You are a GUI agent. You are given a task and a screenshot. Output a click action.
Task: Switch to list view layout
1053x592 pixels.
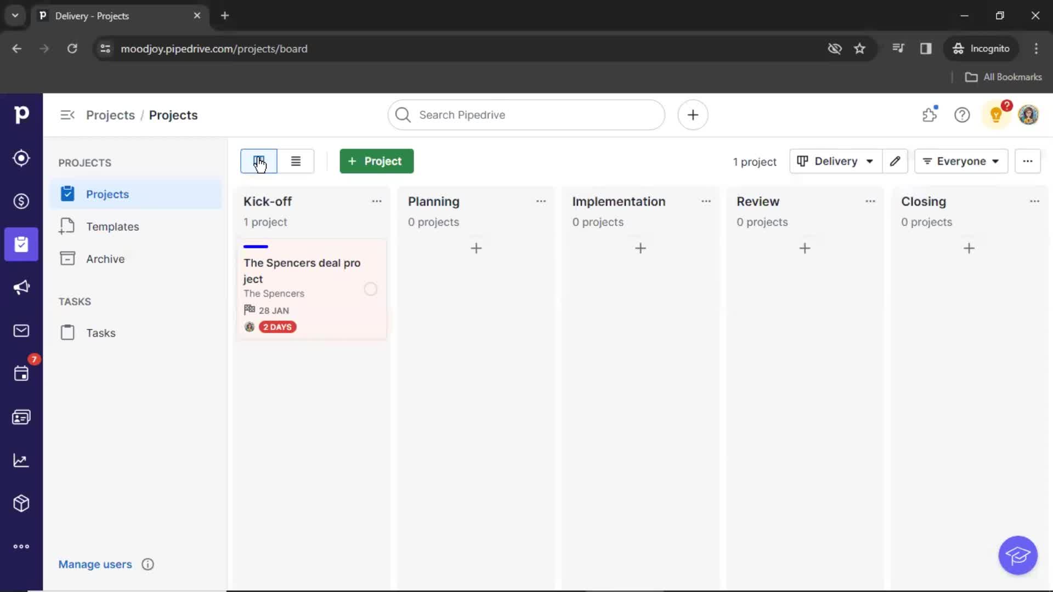point(295,161)
